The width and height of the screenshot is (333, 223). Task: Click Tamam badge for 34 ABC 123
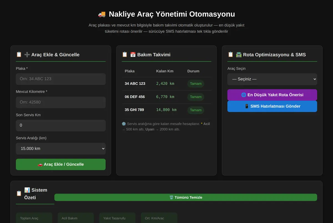196,84
